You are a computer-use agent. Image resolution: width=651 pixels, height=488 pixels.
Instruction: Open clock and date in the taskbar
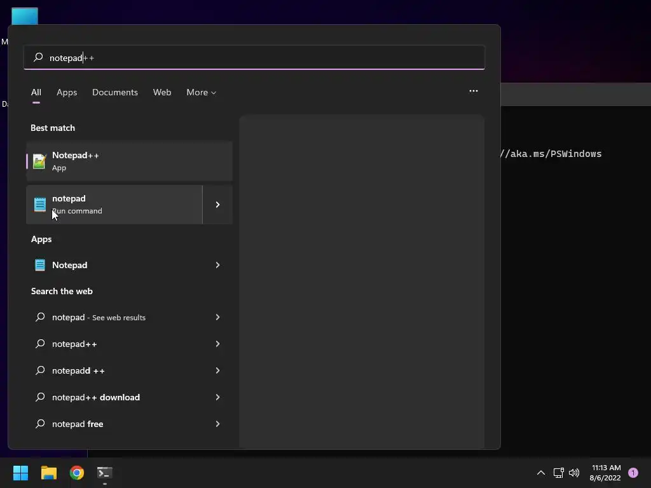pos(605,473)
